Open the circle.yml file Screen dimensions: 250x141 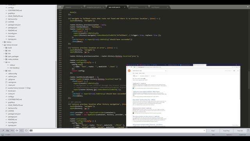point(11,94)
